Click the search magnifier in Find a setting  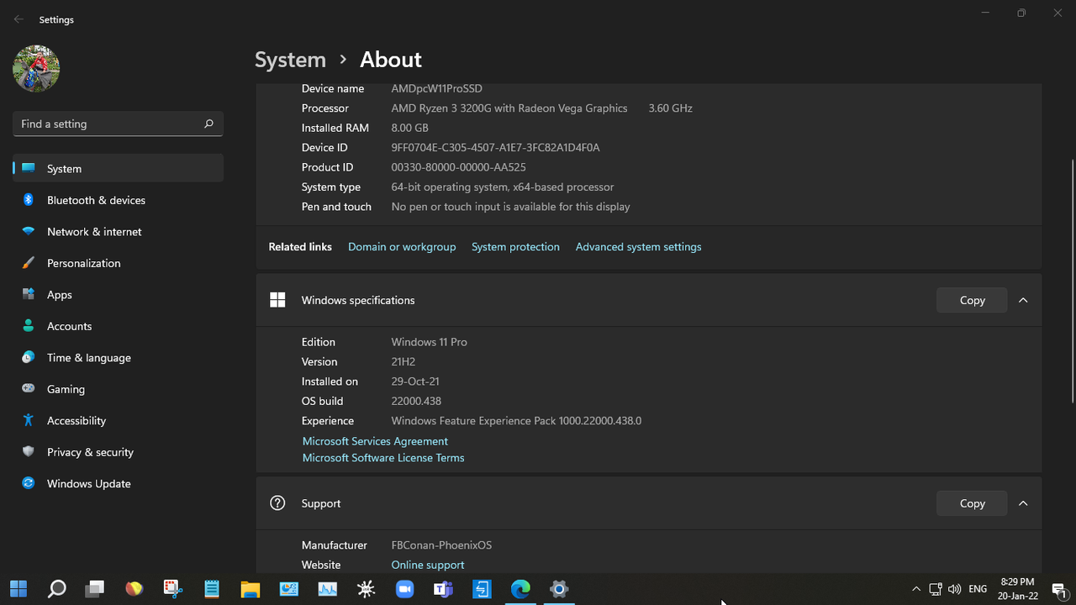click(208, 124)
